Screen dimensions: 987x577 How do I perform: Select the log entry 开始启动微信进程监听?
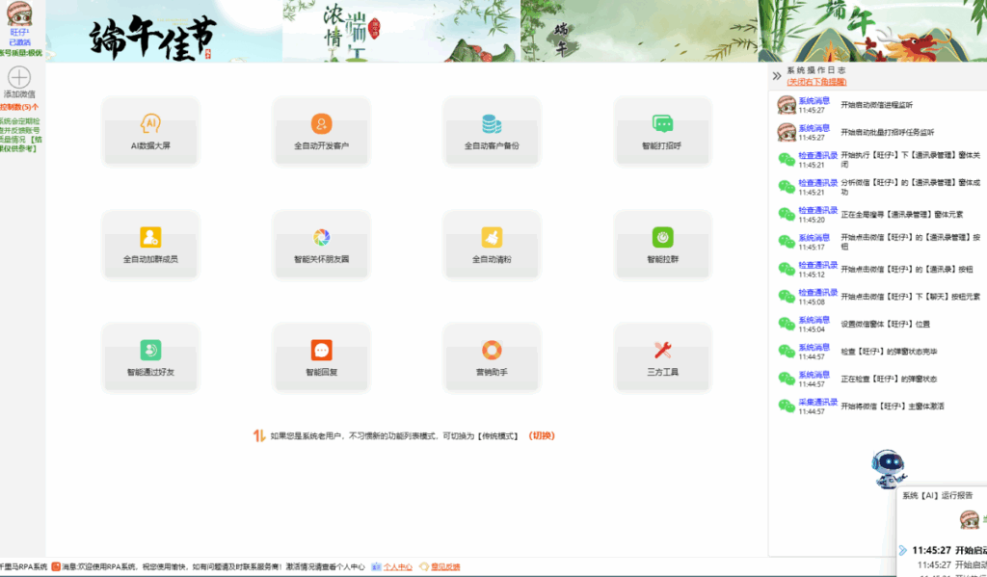tap(877, 105)
